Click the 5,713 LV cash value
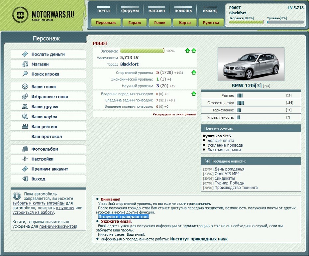 129,58
